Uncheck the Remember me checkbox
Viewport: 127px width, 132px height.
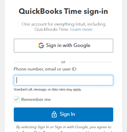point(17,100)
